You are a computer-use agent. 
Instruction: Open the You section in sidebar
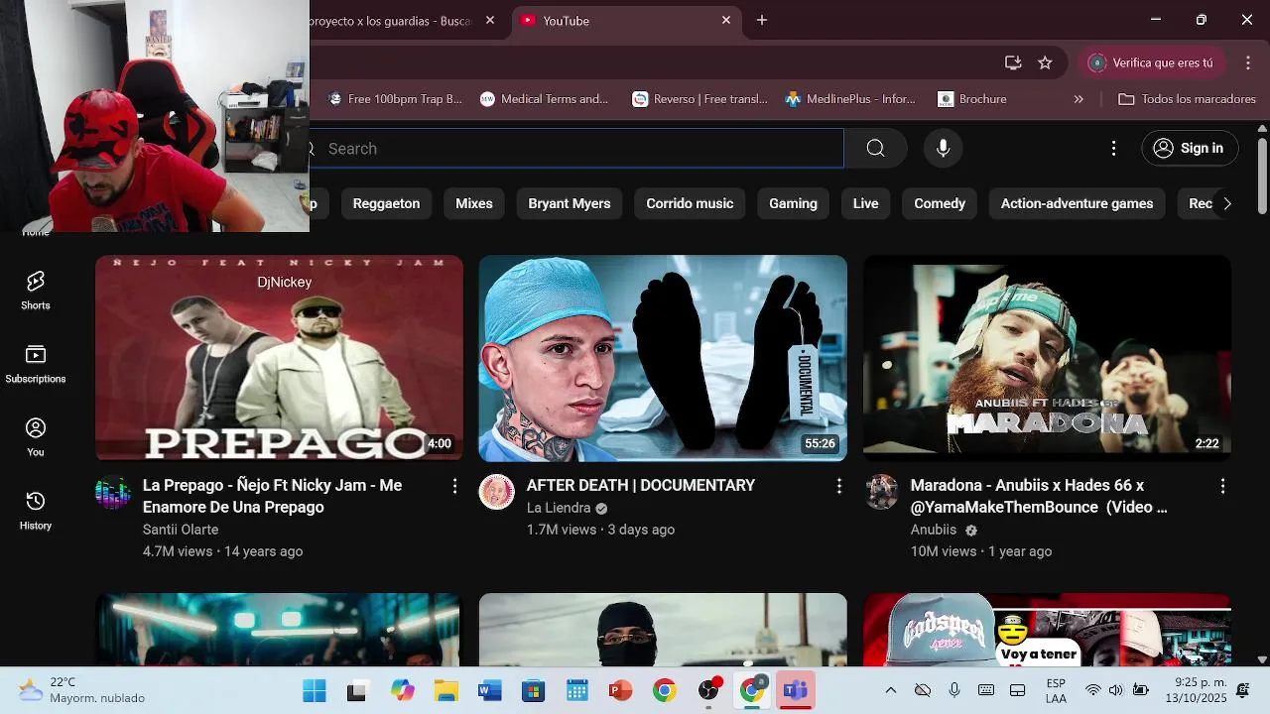click(x=36, y=437)
